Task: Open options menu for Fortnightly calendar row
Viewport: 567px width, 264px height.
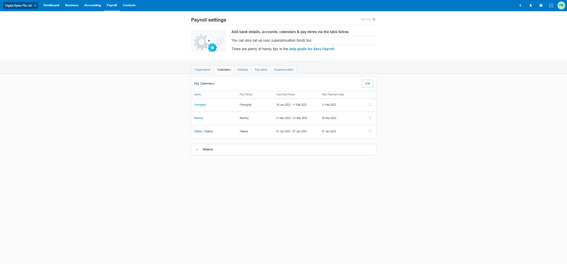Action: [x=370, y=105]
